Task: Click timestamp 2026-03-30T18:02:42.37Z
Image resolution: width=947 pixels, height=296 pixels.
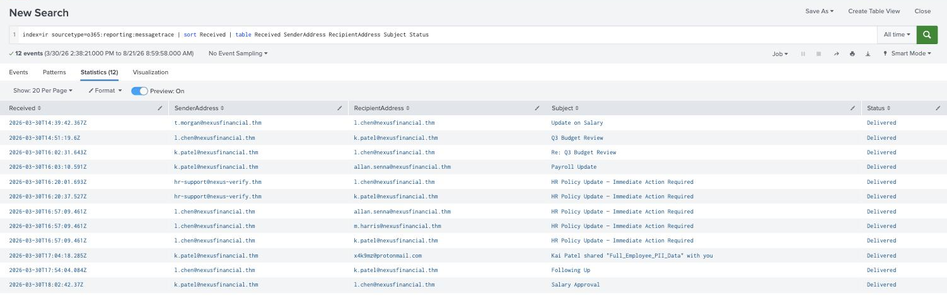Action: [x=46, y=285]
